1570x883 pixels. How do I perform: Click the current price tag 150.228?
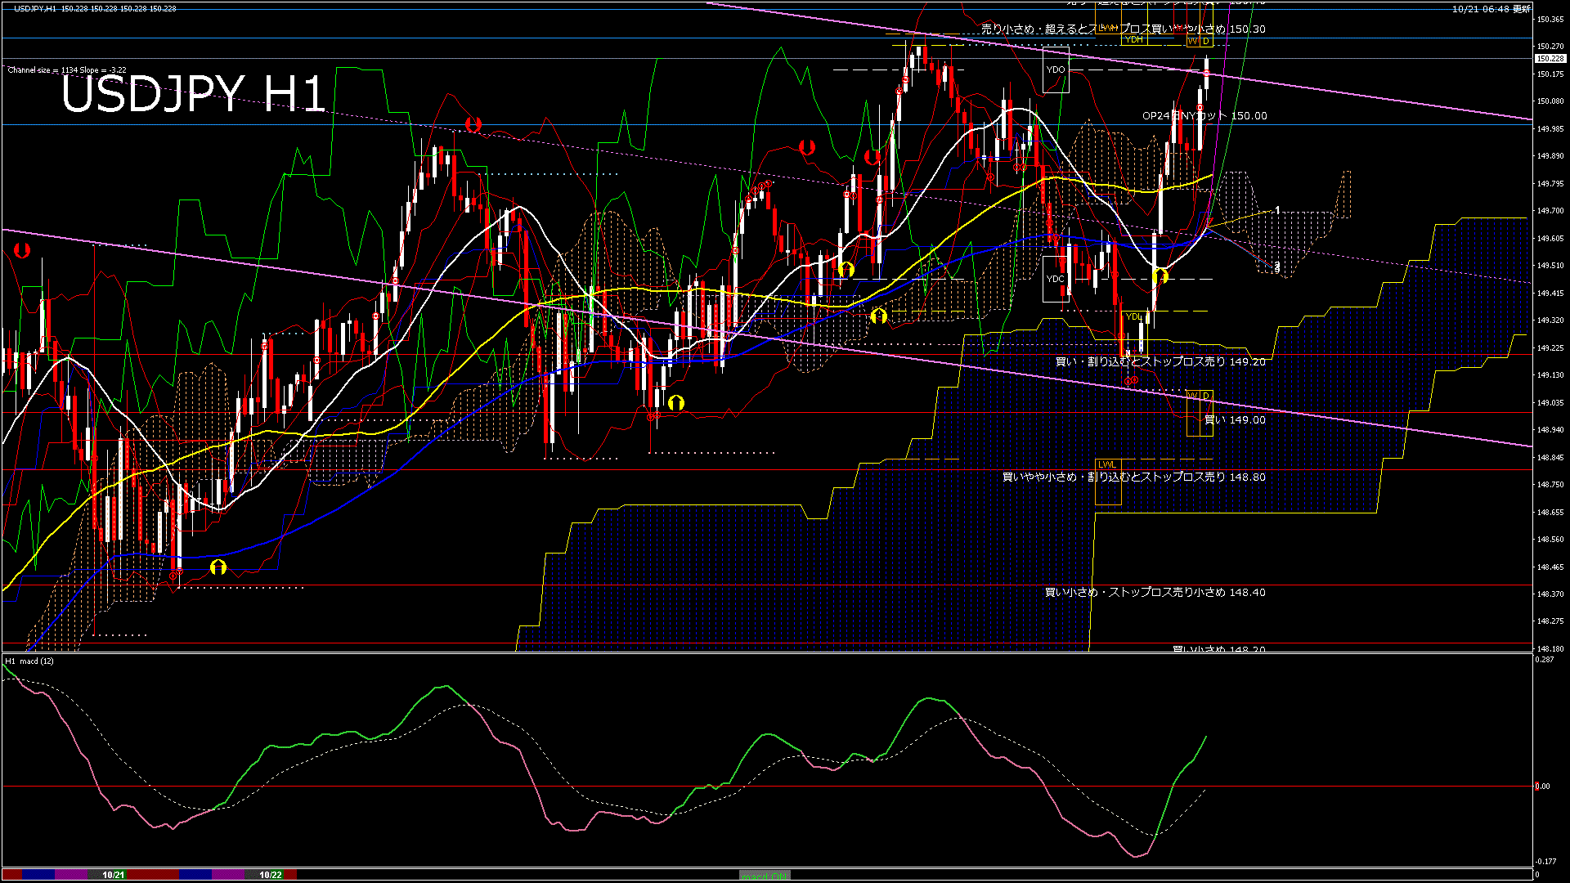[x=1550, y=59]
